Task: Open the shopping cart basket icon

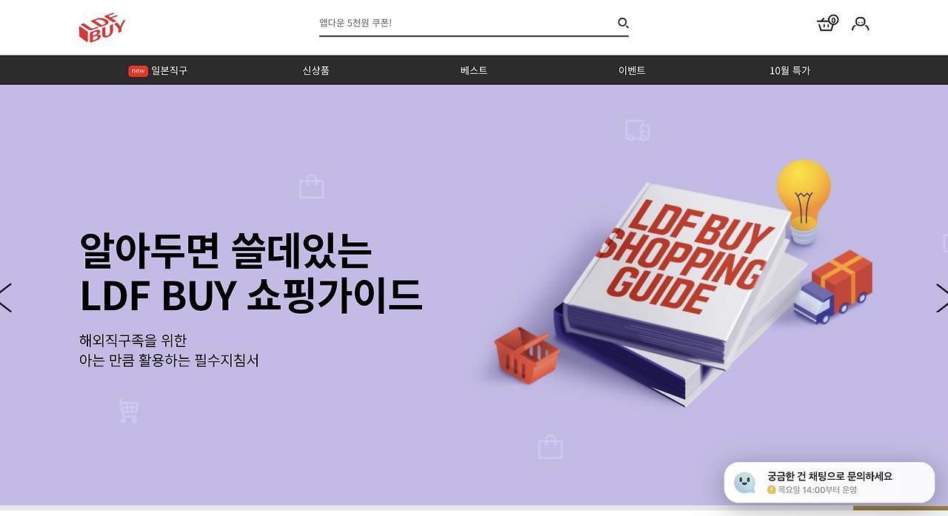Action: [826, 24]
